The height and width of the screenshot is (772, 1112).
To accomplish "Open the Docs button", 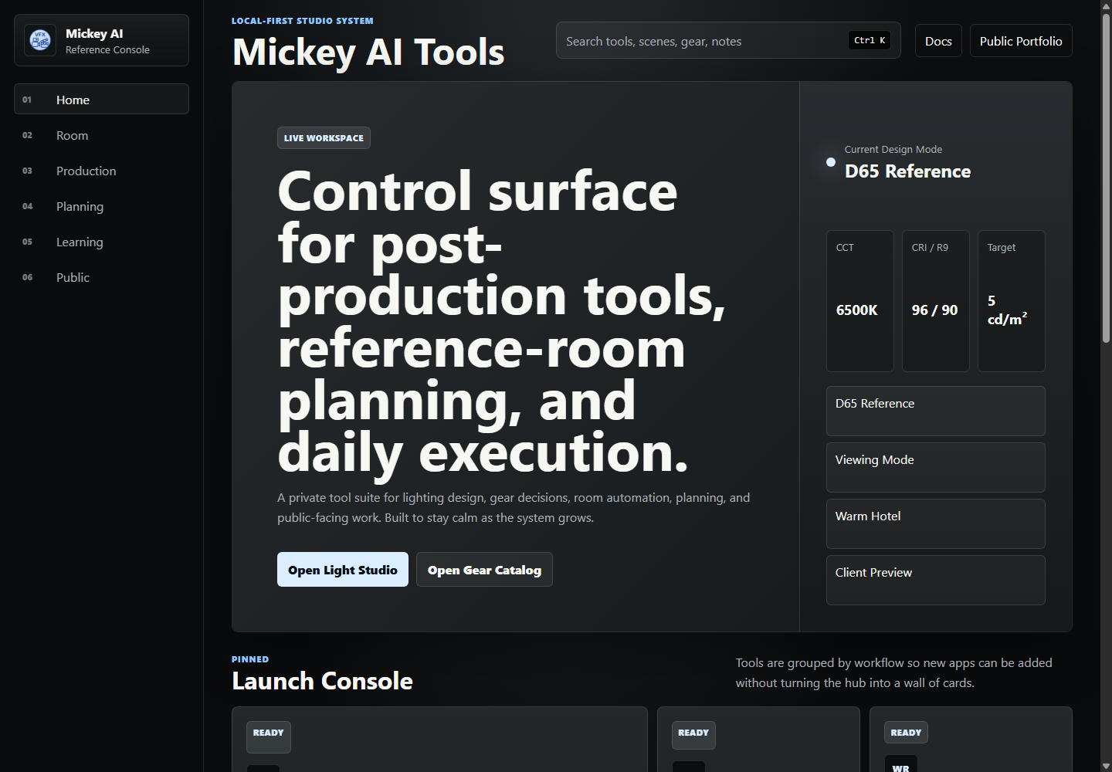I will 938,41.
